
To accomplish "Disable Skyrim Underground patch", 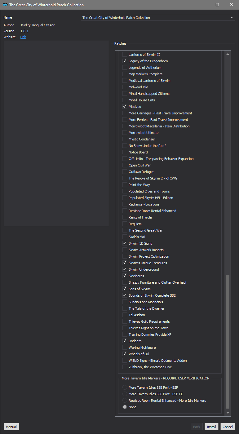I will 125,269.
